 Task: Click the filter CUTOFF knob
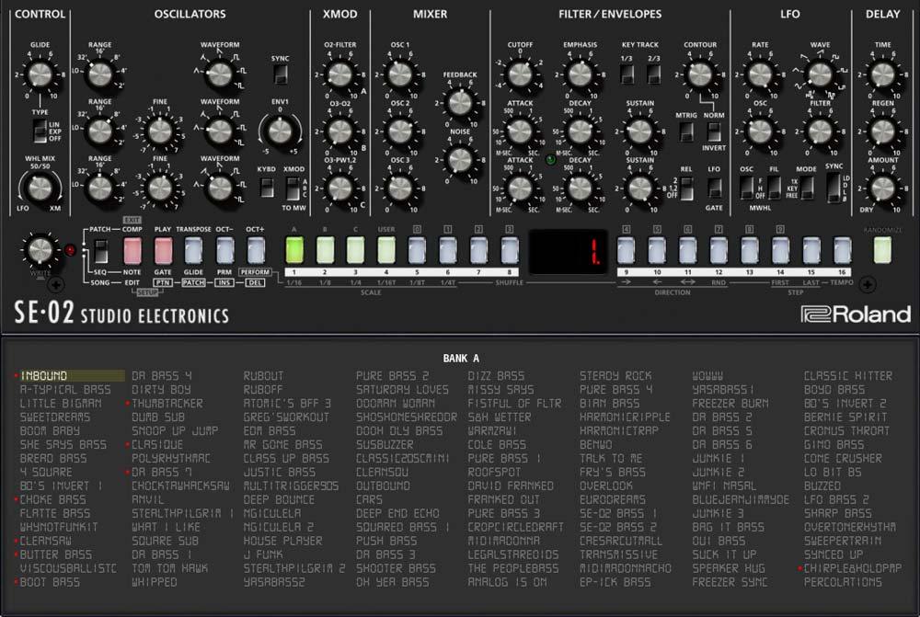pyautogui.click(x=520, y=74)
